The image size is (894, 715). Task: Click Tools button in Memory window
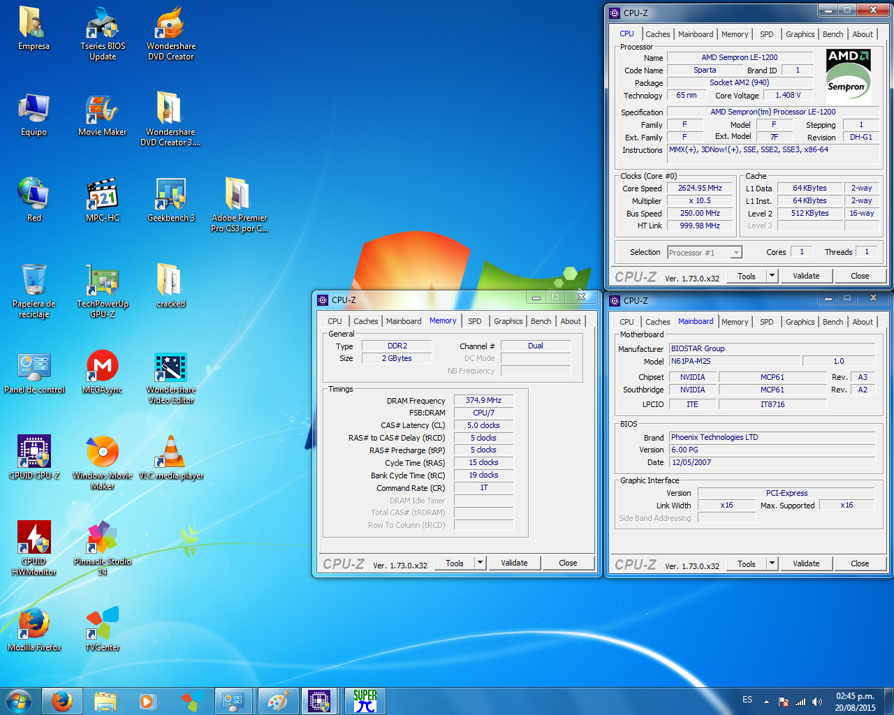[455, 563]
